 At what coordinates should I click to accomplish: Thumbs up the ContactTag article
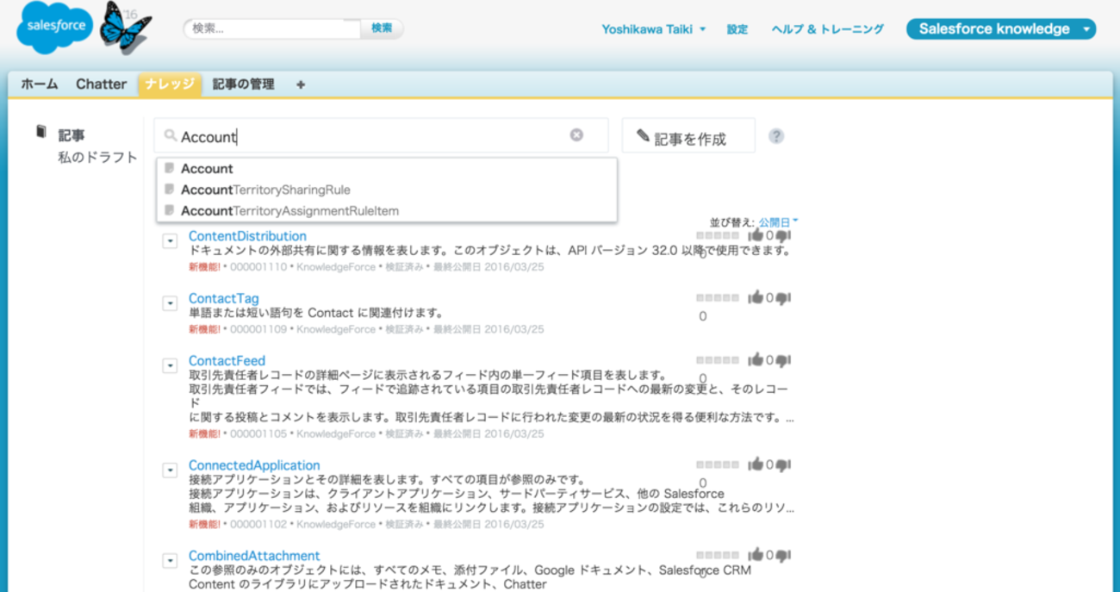pyautogui.click(x=756, y=297)
